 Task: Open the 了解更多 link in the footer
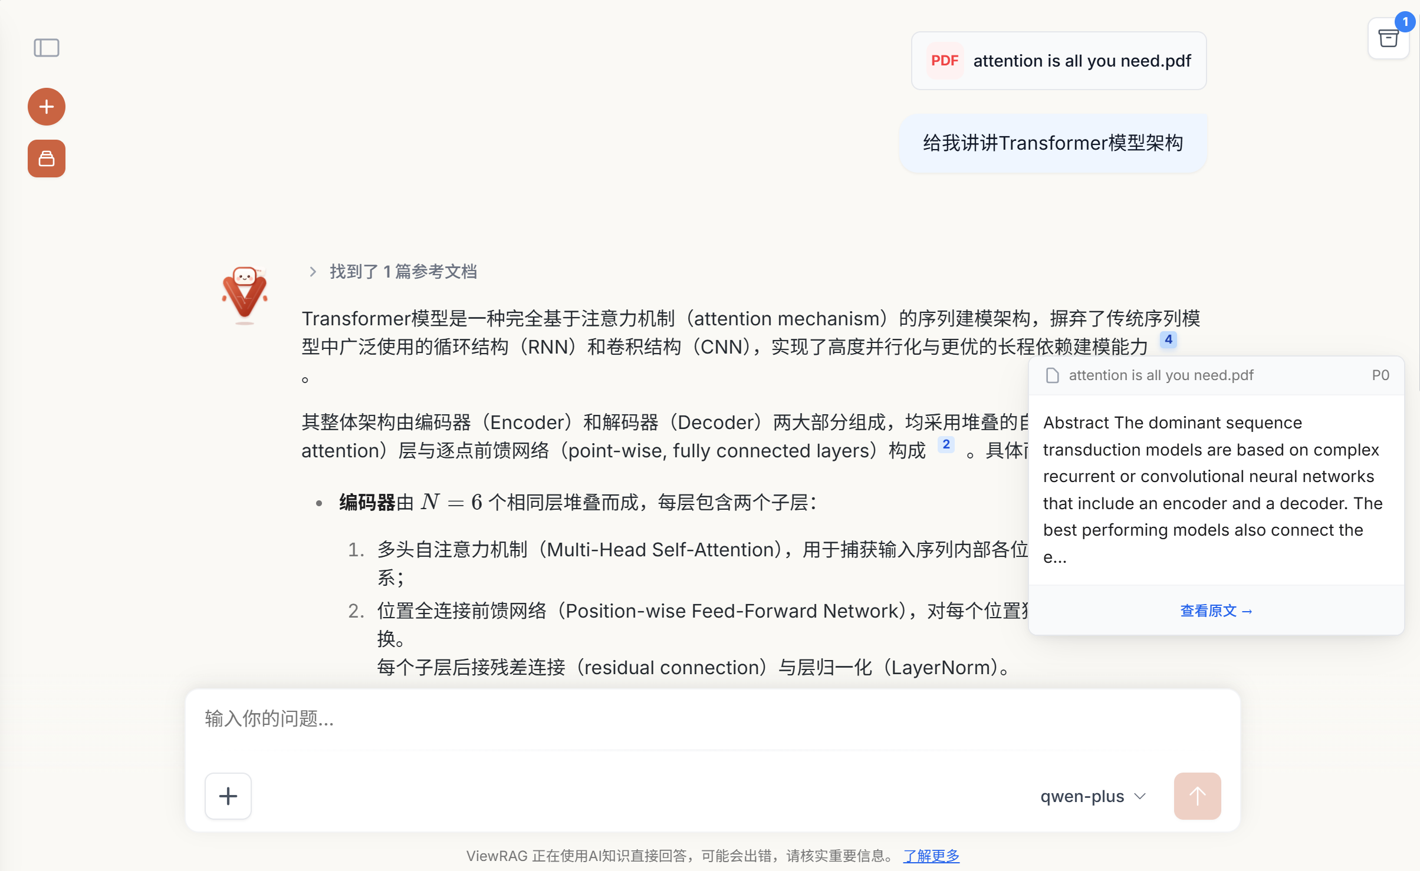pyautogui.click(x=931, y=856)
